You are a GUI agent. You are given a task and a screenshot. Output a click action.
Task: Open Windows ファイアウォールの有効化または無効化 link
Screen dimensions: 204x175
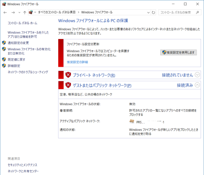pos(29,51)
